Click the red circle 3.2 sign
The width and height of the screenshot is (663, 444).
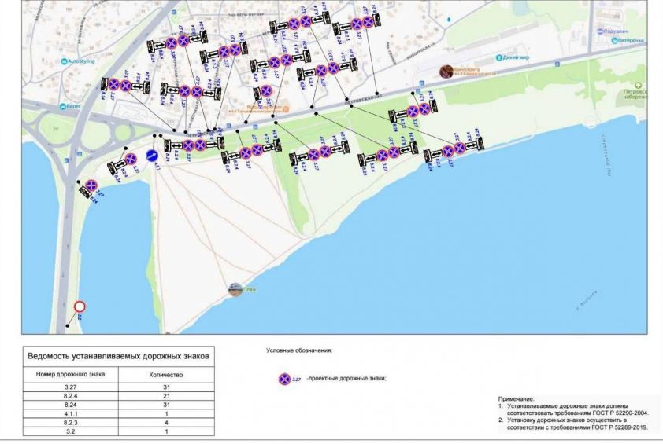coord(80,307)
